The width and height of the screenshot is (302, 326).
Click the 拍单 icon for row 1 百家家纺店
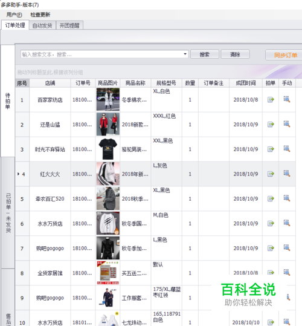pos(271,100)
